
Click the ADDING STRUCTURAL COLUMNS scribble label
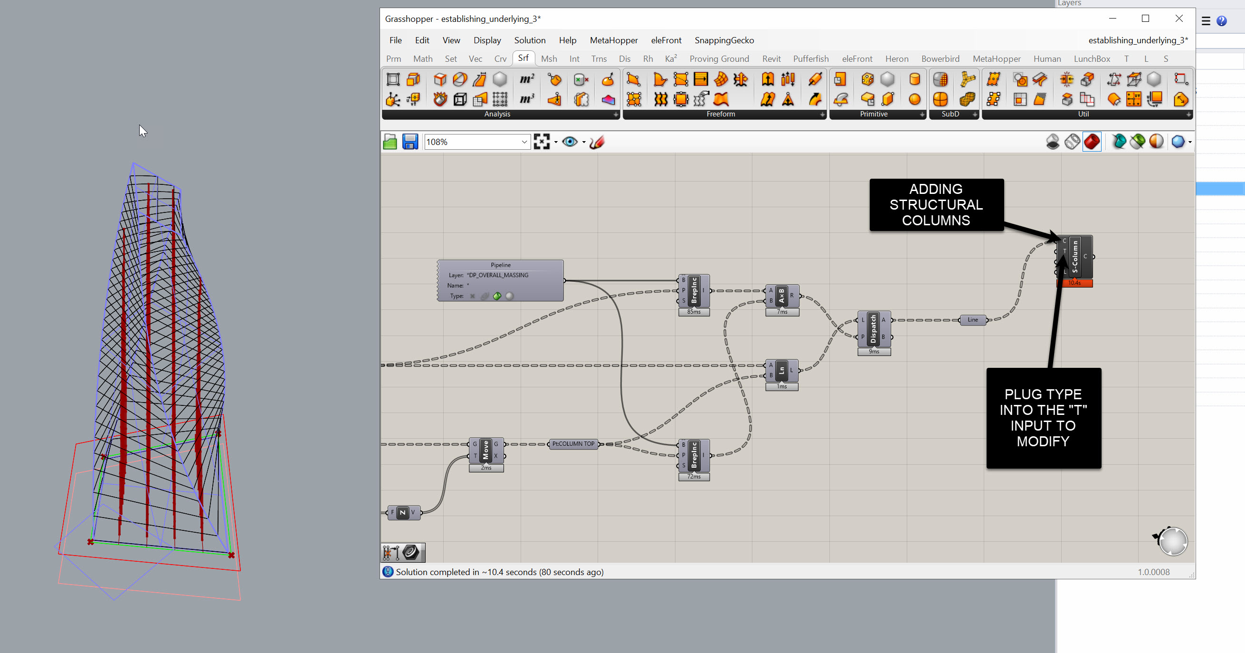click(x=936, y=205)
